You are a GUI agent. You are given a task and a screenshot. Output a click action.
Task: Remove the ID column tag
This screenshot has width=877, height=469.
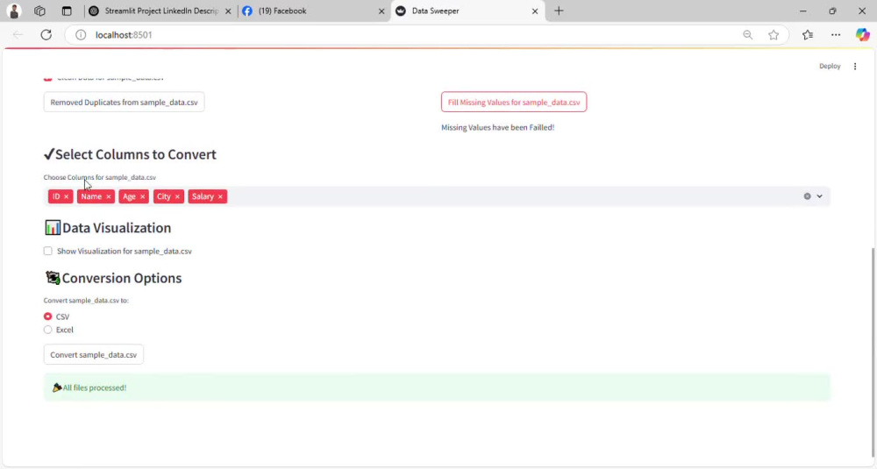point(66,196)
